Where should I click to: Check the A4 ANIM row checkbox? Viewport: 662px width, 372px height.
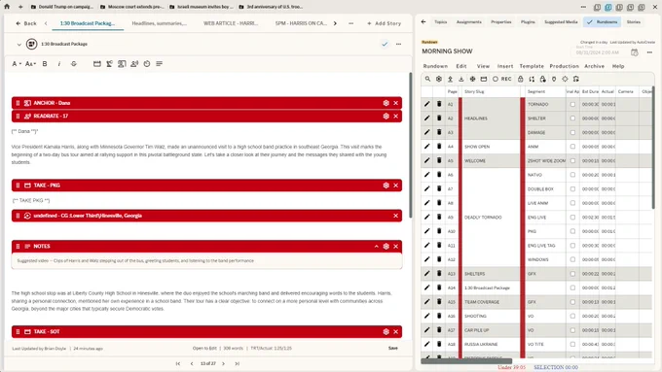coord(572,147)
